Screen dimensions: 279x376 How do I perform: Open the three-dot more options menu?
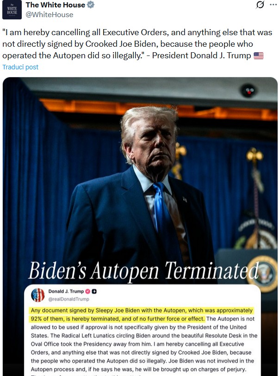pos(273,5)
